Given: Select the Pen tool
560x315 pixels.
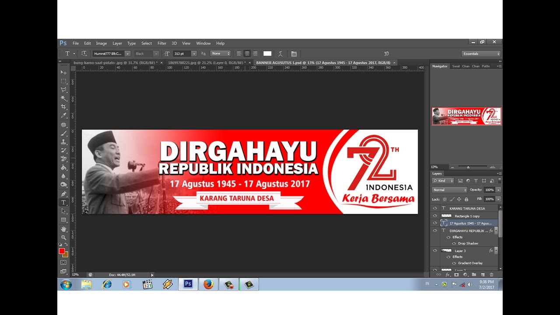Looking at the screenshot, I should click(x=63, y=193).
